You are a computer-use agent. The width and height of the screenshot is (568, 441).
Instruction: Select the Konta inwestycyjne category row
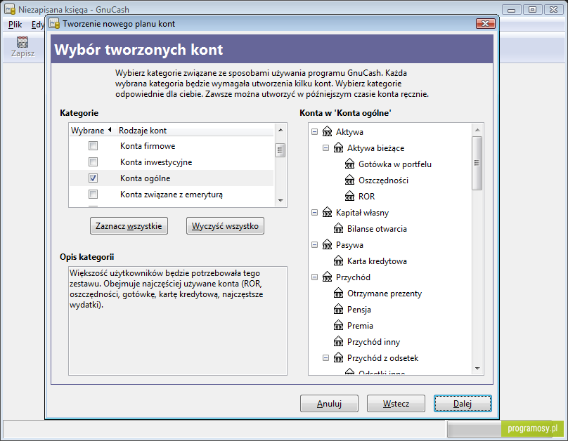click(x=172, y=162)
